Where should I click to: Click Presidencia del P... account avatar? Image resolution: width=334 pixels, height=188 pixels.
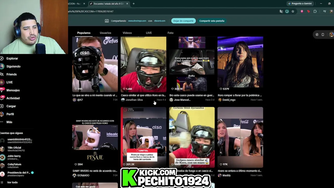pyautogui.click(x=2, y=174)
